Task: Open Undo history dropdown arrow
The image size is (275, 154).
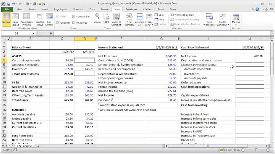Action: [x=16, y=4]
